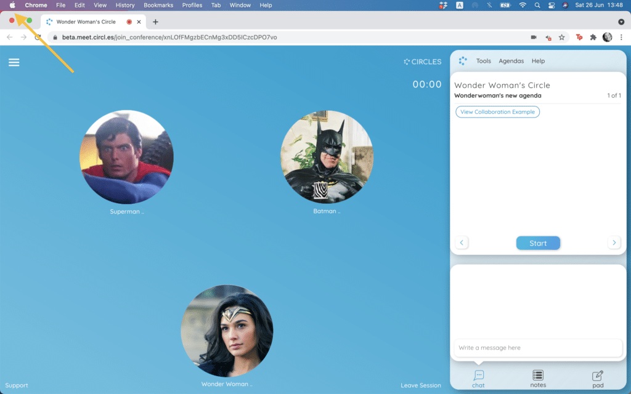Click the camera permission icon in address bar

click(x=534, y=38)
